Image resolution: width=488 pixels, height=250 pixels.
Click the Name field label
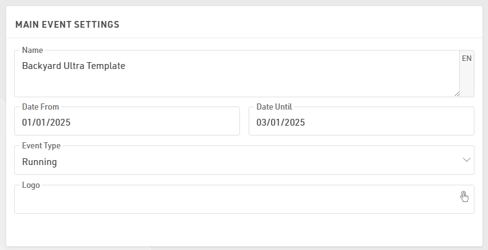point(33,50)
